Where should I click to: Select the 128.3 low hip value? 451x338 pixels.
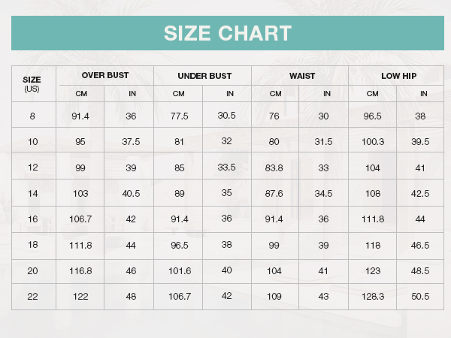click(x=373, y=297)
